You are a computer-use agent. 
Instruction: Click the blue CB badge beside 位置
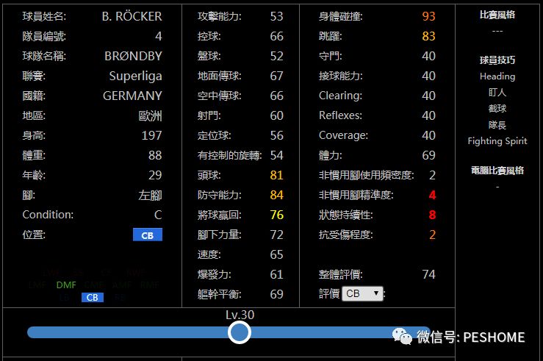click(147, 235)
